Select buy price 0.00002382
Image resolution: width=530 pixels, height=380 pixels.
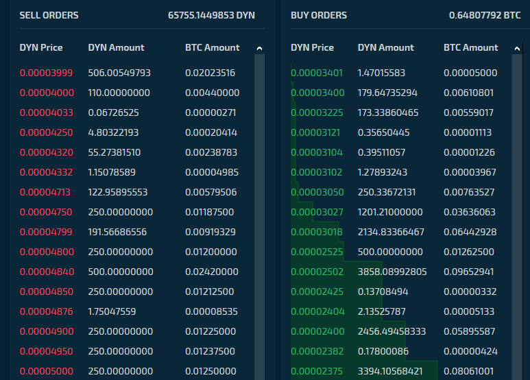click(317, 351)
